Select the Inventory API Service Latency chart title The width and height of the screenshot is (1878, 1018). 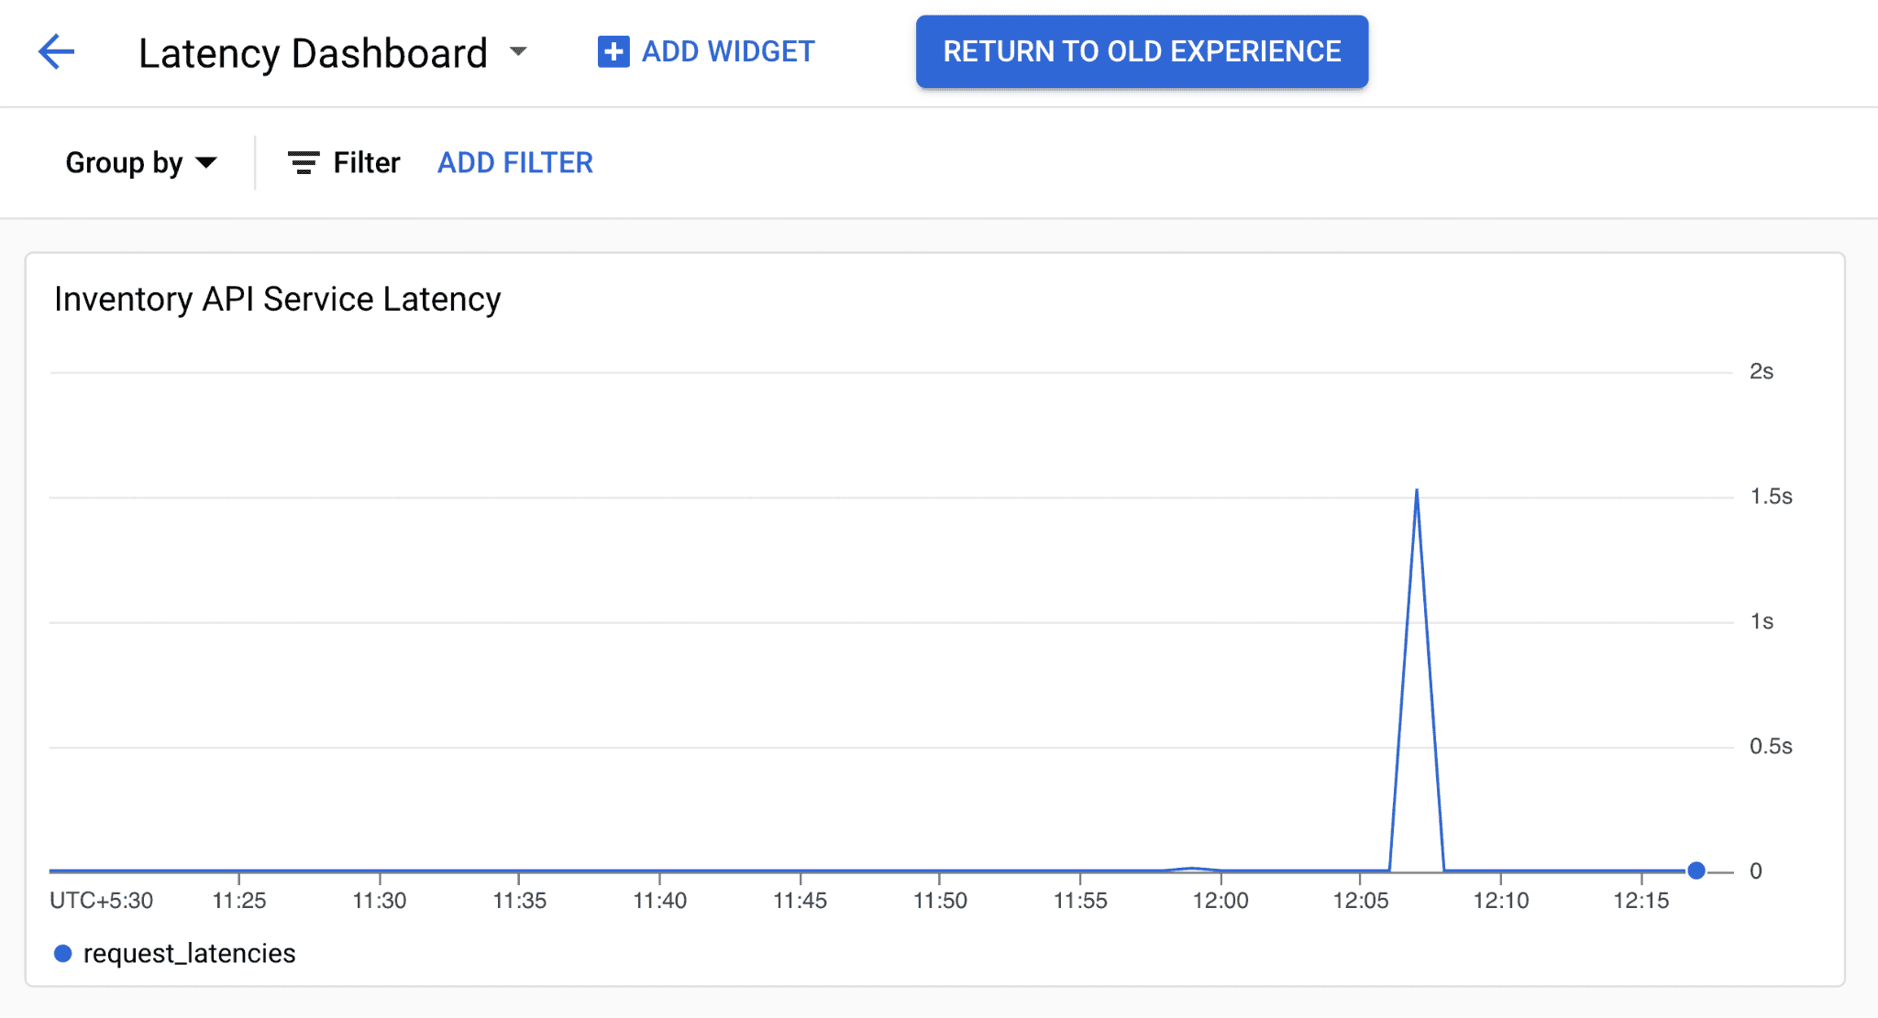click(278, 300)
